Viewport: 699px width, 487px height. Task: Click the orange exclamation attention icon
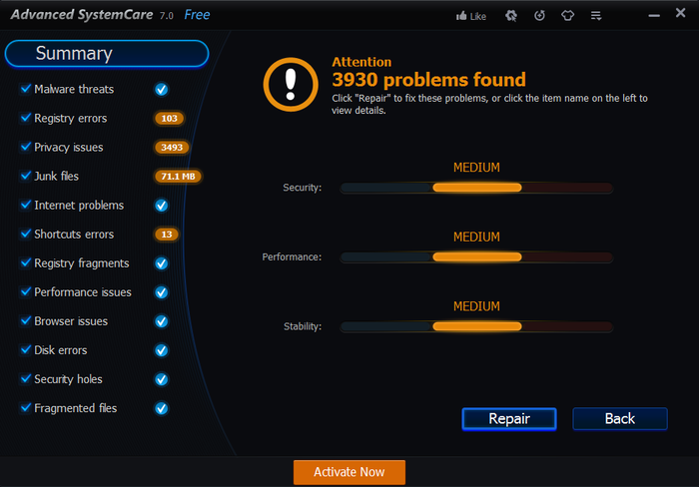point(291,84)
